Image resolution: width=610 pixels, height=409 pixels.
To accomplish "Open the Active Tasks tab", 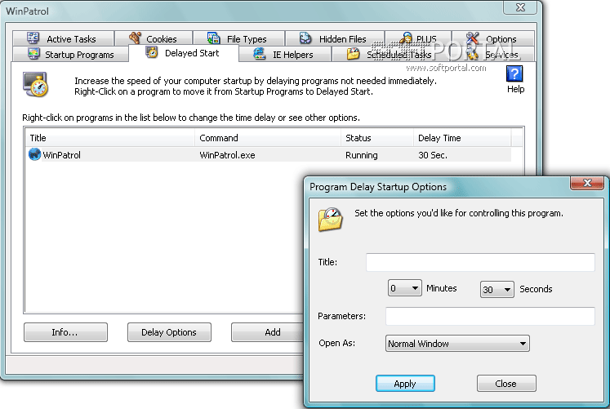I will [63, 38].
